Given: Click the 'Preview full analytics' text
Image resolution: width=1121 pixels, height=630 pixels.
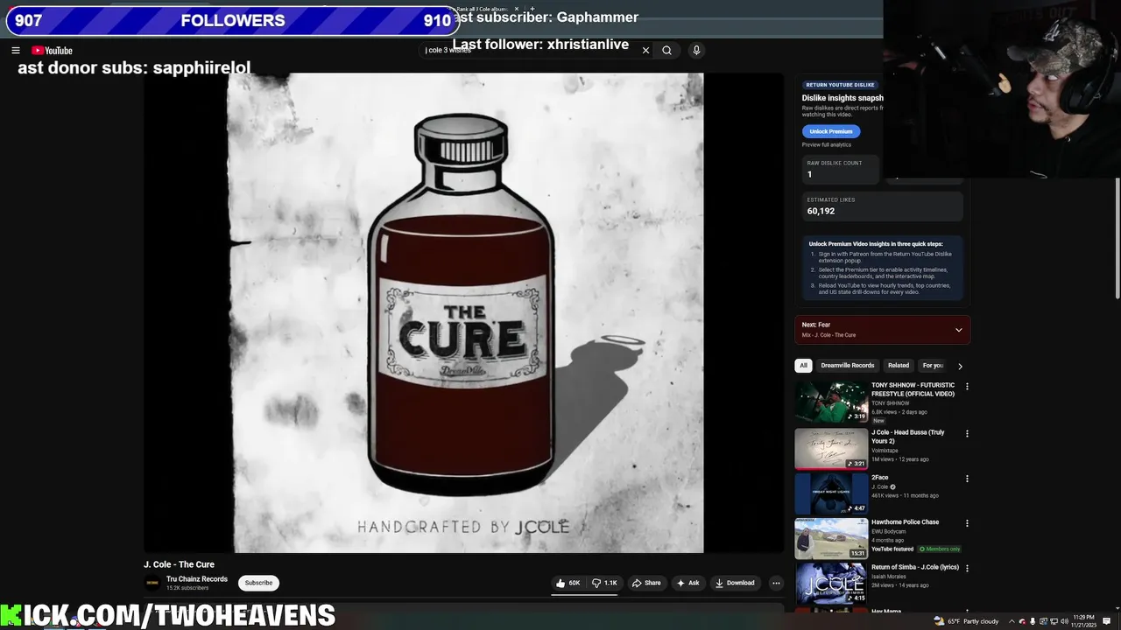Looking at the screenshot, I should [x=826, y=144].
